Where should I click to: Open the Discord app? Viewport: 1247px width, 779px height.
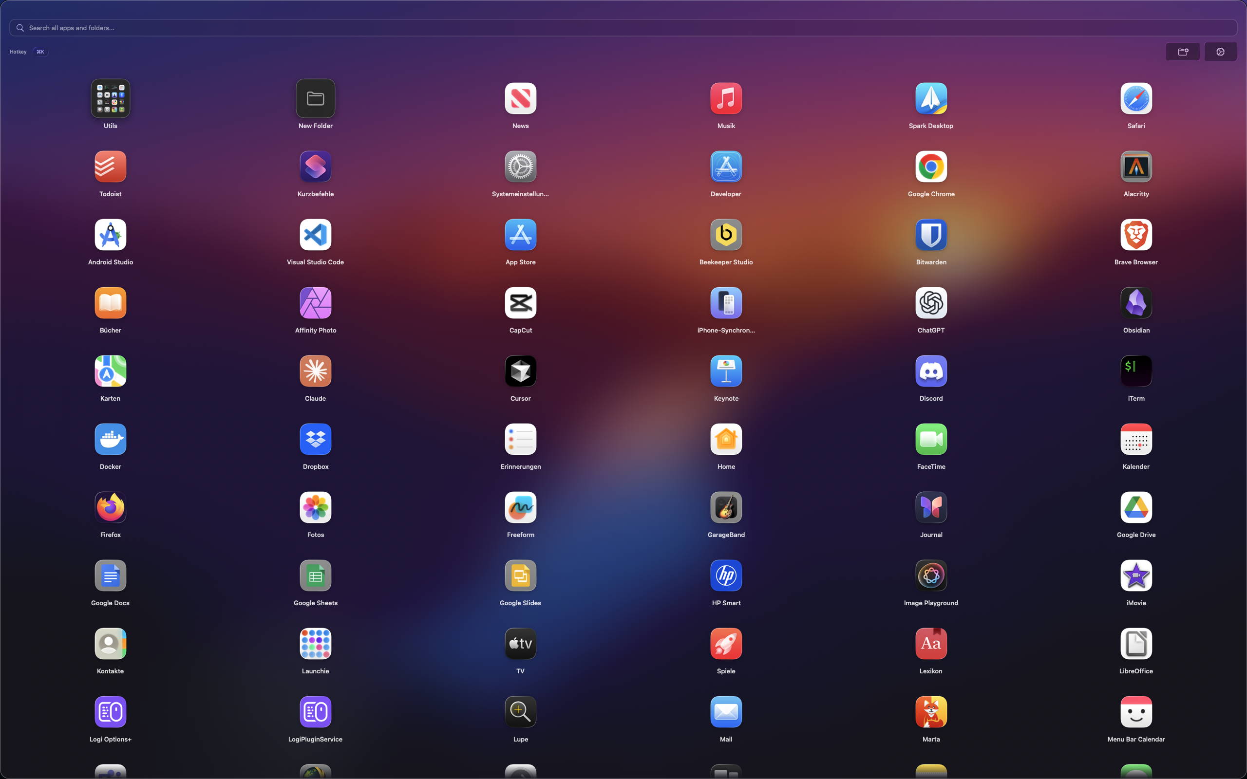pyautogui.click(x=930, y=371)
